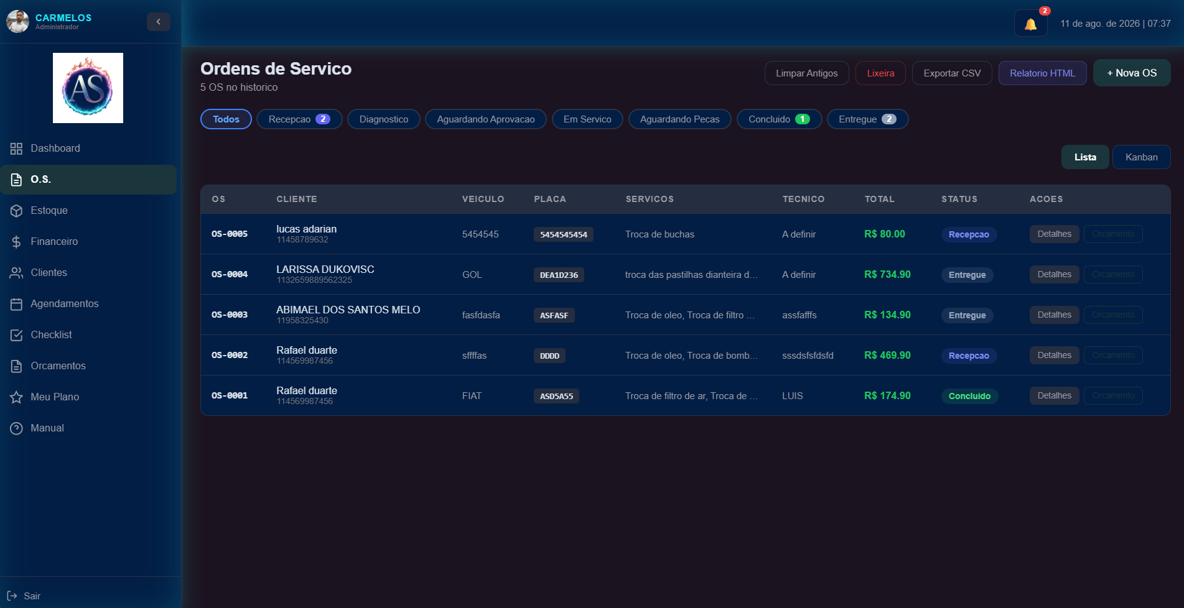Click technician name LUIS
The width and height of the screenshot is (1184, 608).
[793, 396]
